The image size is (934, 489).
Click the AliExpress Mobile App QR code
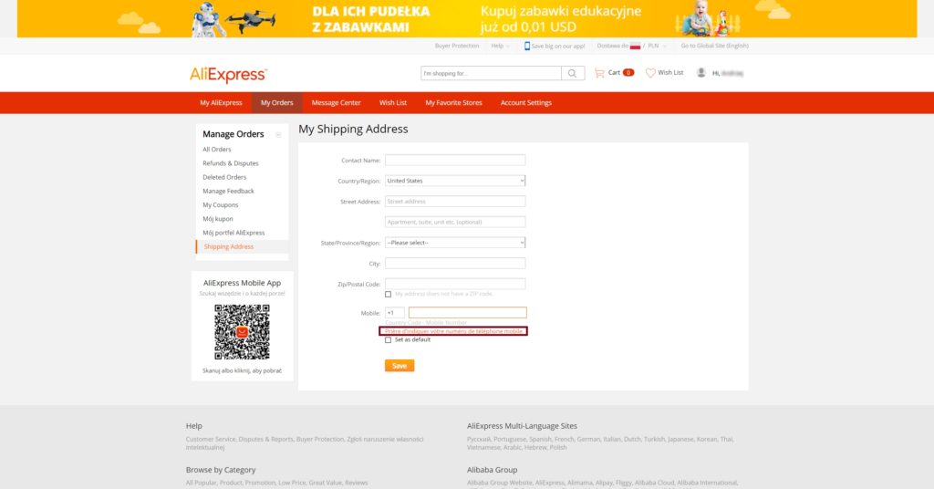pos(242,331)
